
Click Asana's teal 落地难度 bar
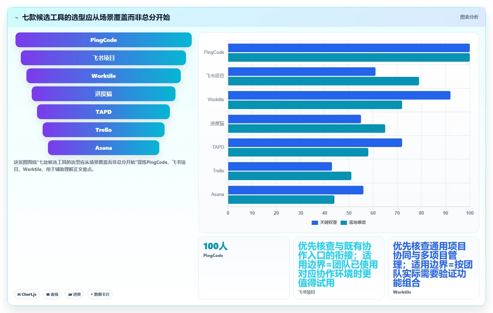coord(281,200)
